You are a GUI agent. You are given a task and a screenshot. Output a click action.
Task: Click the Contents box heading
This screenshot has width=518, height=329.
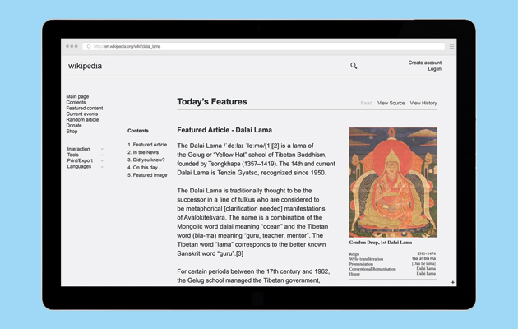point(138,131)
